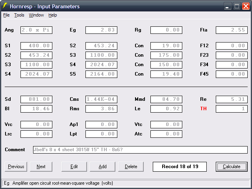The width and height of the screenshot is (252, 189).
Task: Select the Le field showing 0.92
Action: (166, 109)
